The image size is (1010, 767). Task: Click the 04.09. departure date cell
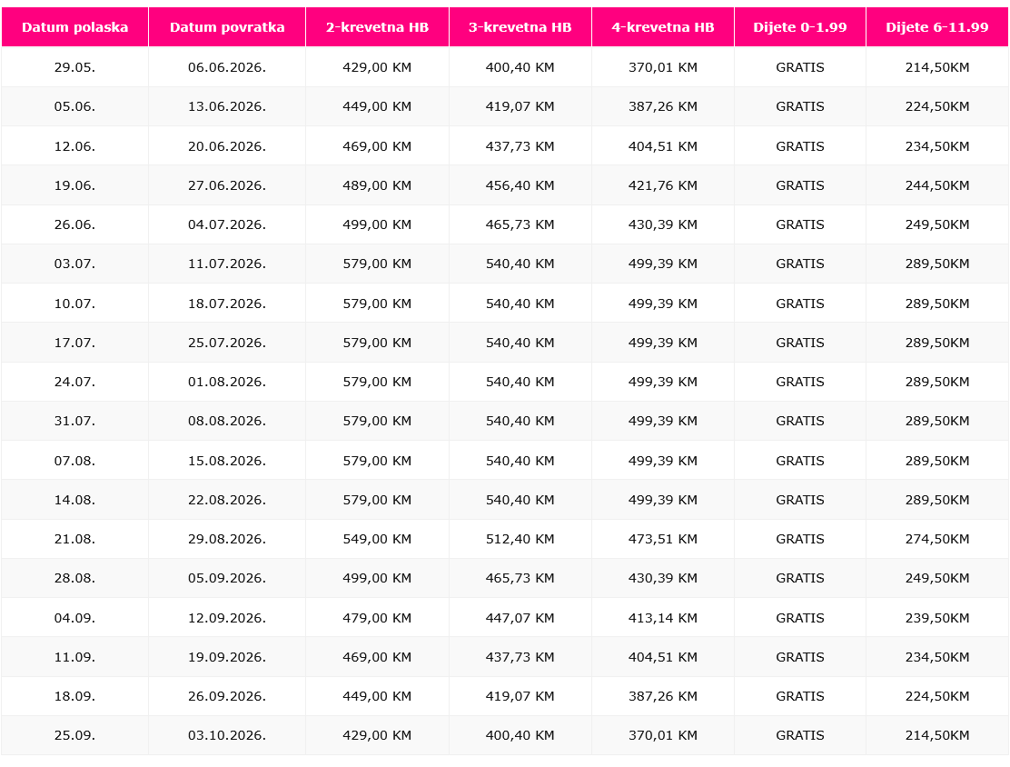tap(74, 618)
